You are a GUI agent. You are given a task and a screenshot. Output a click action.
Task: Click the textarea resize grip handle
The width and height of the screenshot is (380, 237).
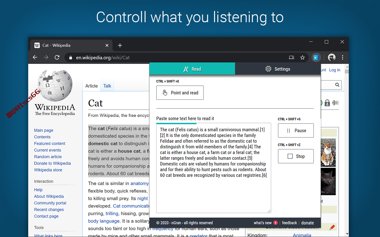tap(269, 211)
